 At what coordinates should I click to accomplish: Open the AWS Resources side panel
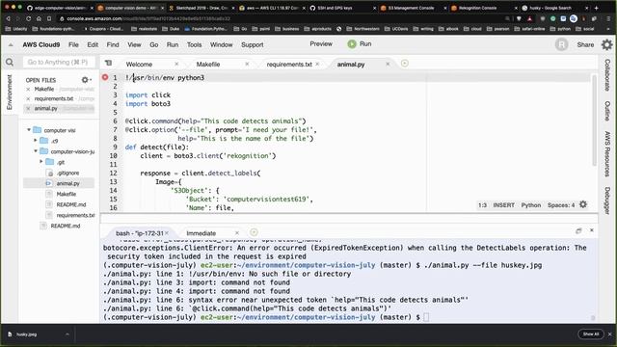pyautogui.click(x=607, y=154)
